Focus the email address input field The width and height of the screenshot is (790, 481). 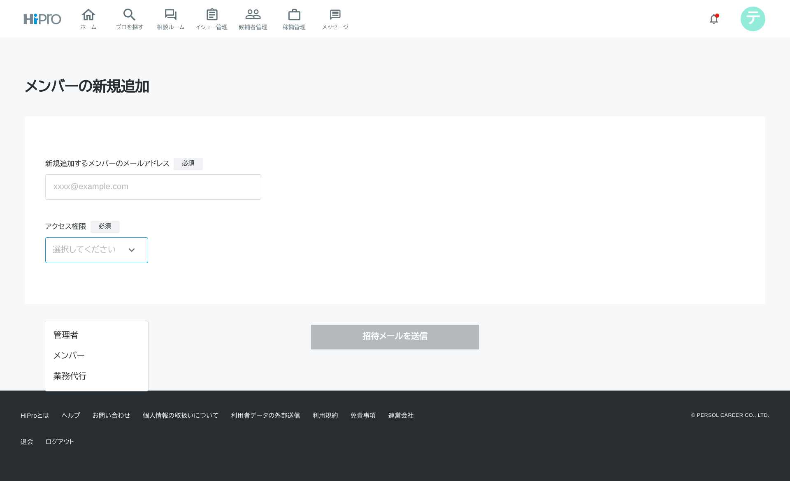coord(153,187)
